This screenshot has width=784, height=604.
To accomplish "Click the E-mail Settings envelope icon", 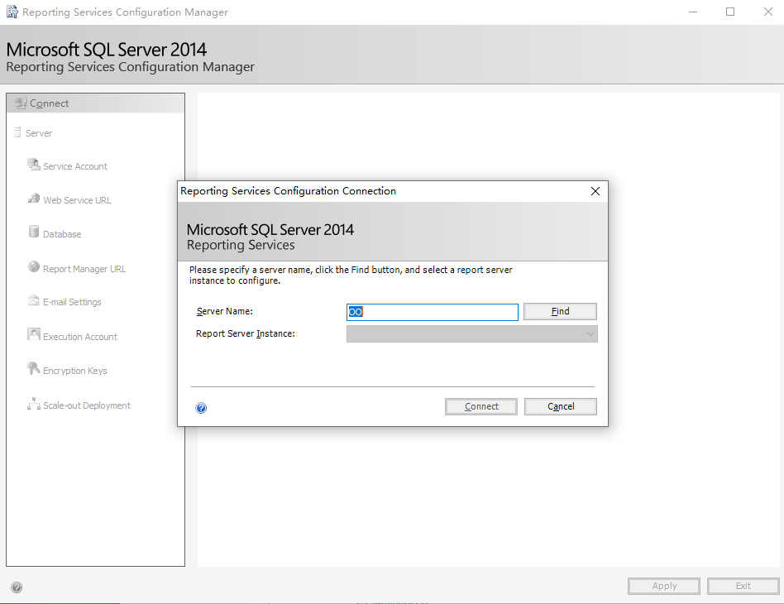I will pos(34,300).
